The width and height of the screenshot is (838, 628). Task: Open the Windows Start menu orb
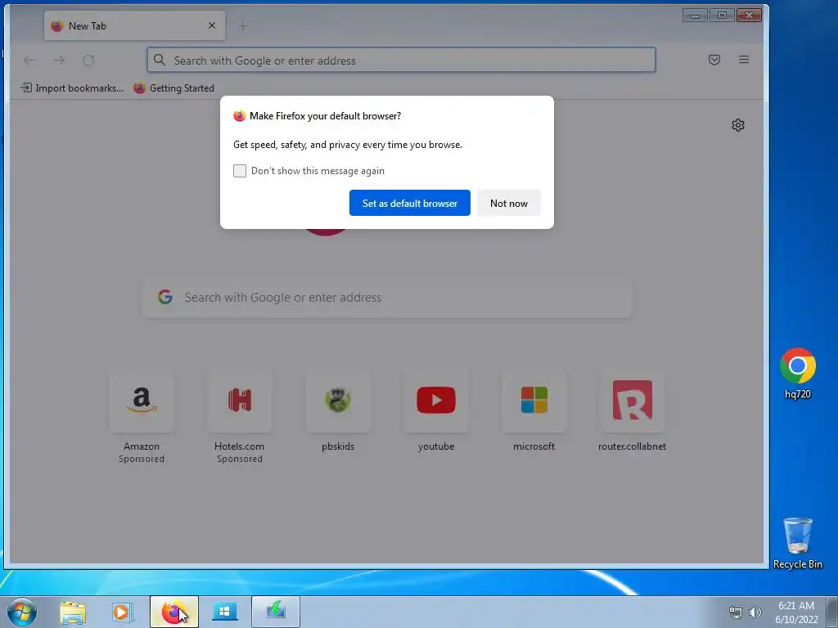point(22,612)
